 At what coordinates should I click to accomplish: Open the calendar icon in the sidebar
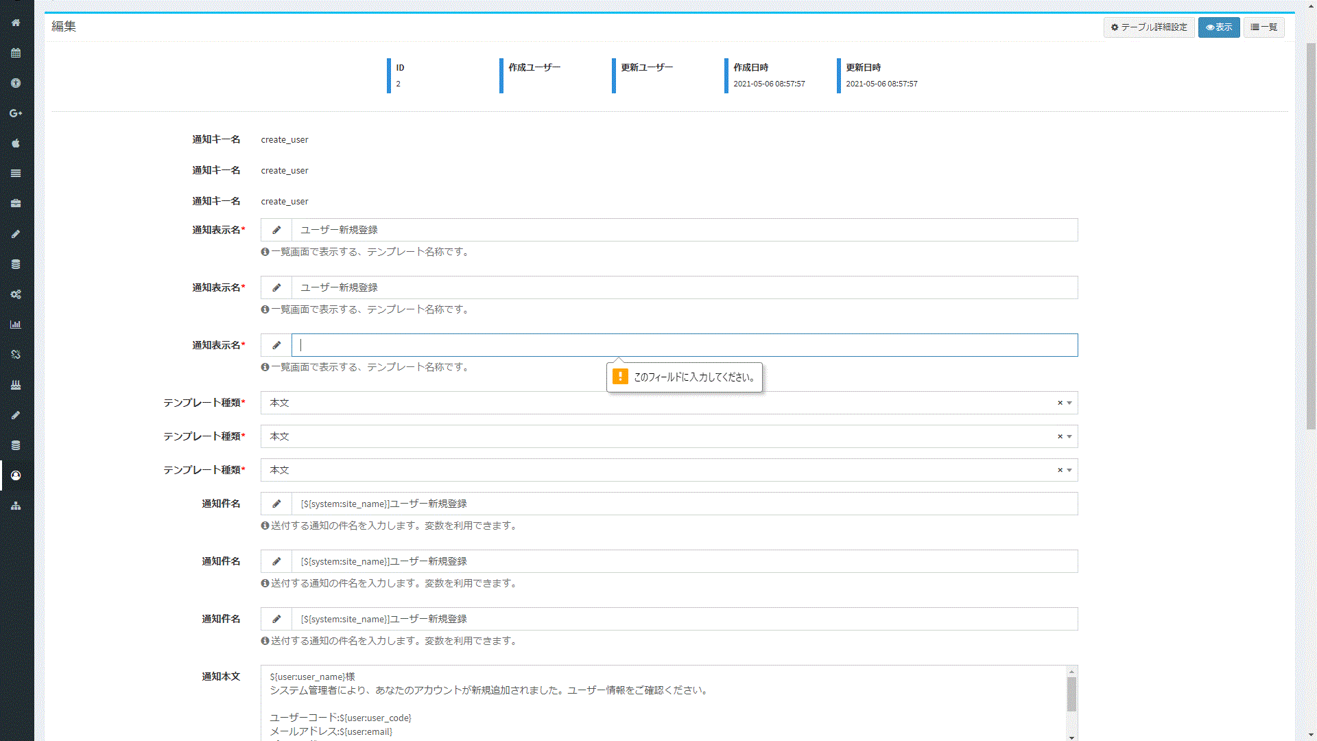tap(16, 53)
